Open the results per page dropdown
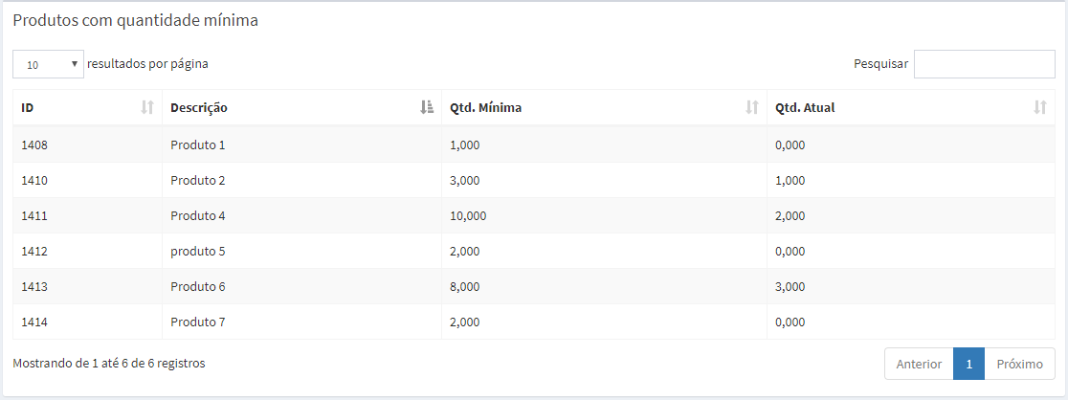The height and width of the screenshot is (400, 1068). [x=49, y=64]
